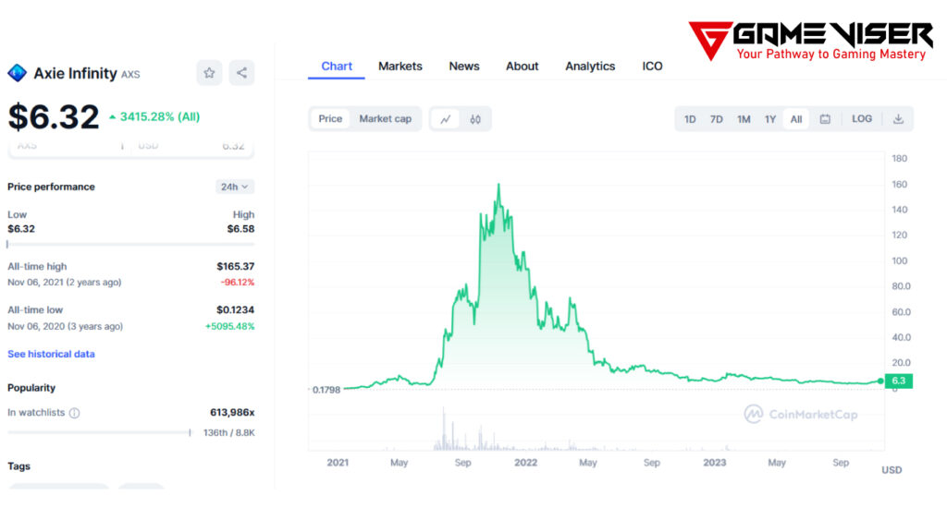This screenshot has width=947, height=532.
Task: Open the Chart tab
Action: 337,66
